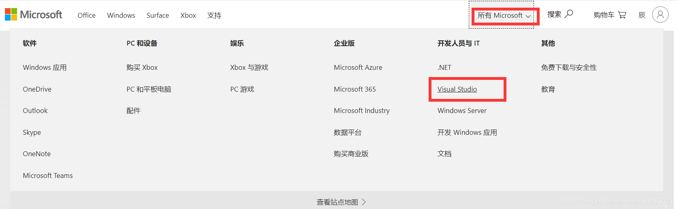Open the shopping cart icon
The height and width of the screenshot is (209, 677).
[x=622, y=15]
